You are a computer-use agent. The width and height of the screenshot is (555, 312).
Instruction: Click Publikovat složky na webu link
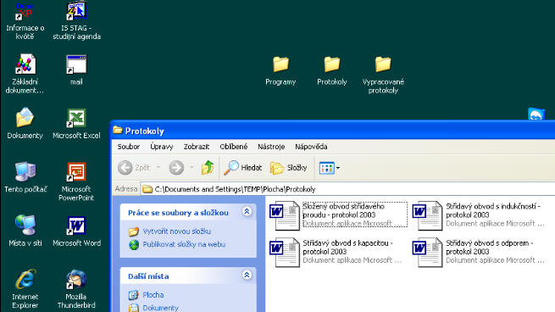point(184,244)
